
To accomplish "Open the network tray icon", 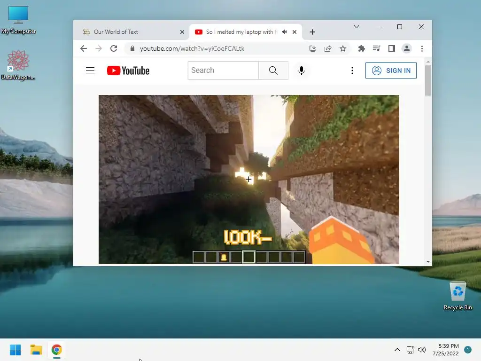I will click(410, 350).
